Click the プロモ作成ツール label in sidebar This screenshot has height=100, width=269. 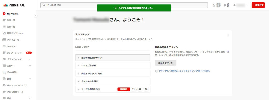pyautogui.click(x=15, y=92)
